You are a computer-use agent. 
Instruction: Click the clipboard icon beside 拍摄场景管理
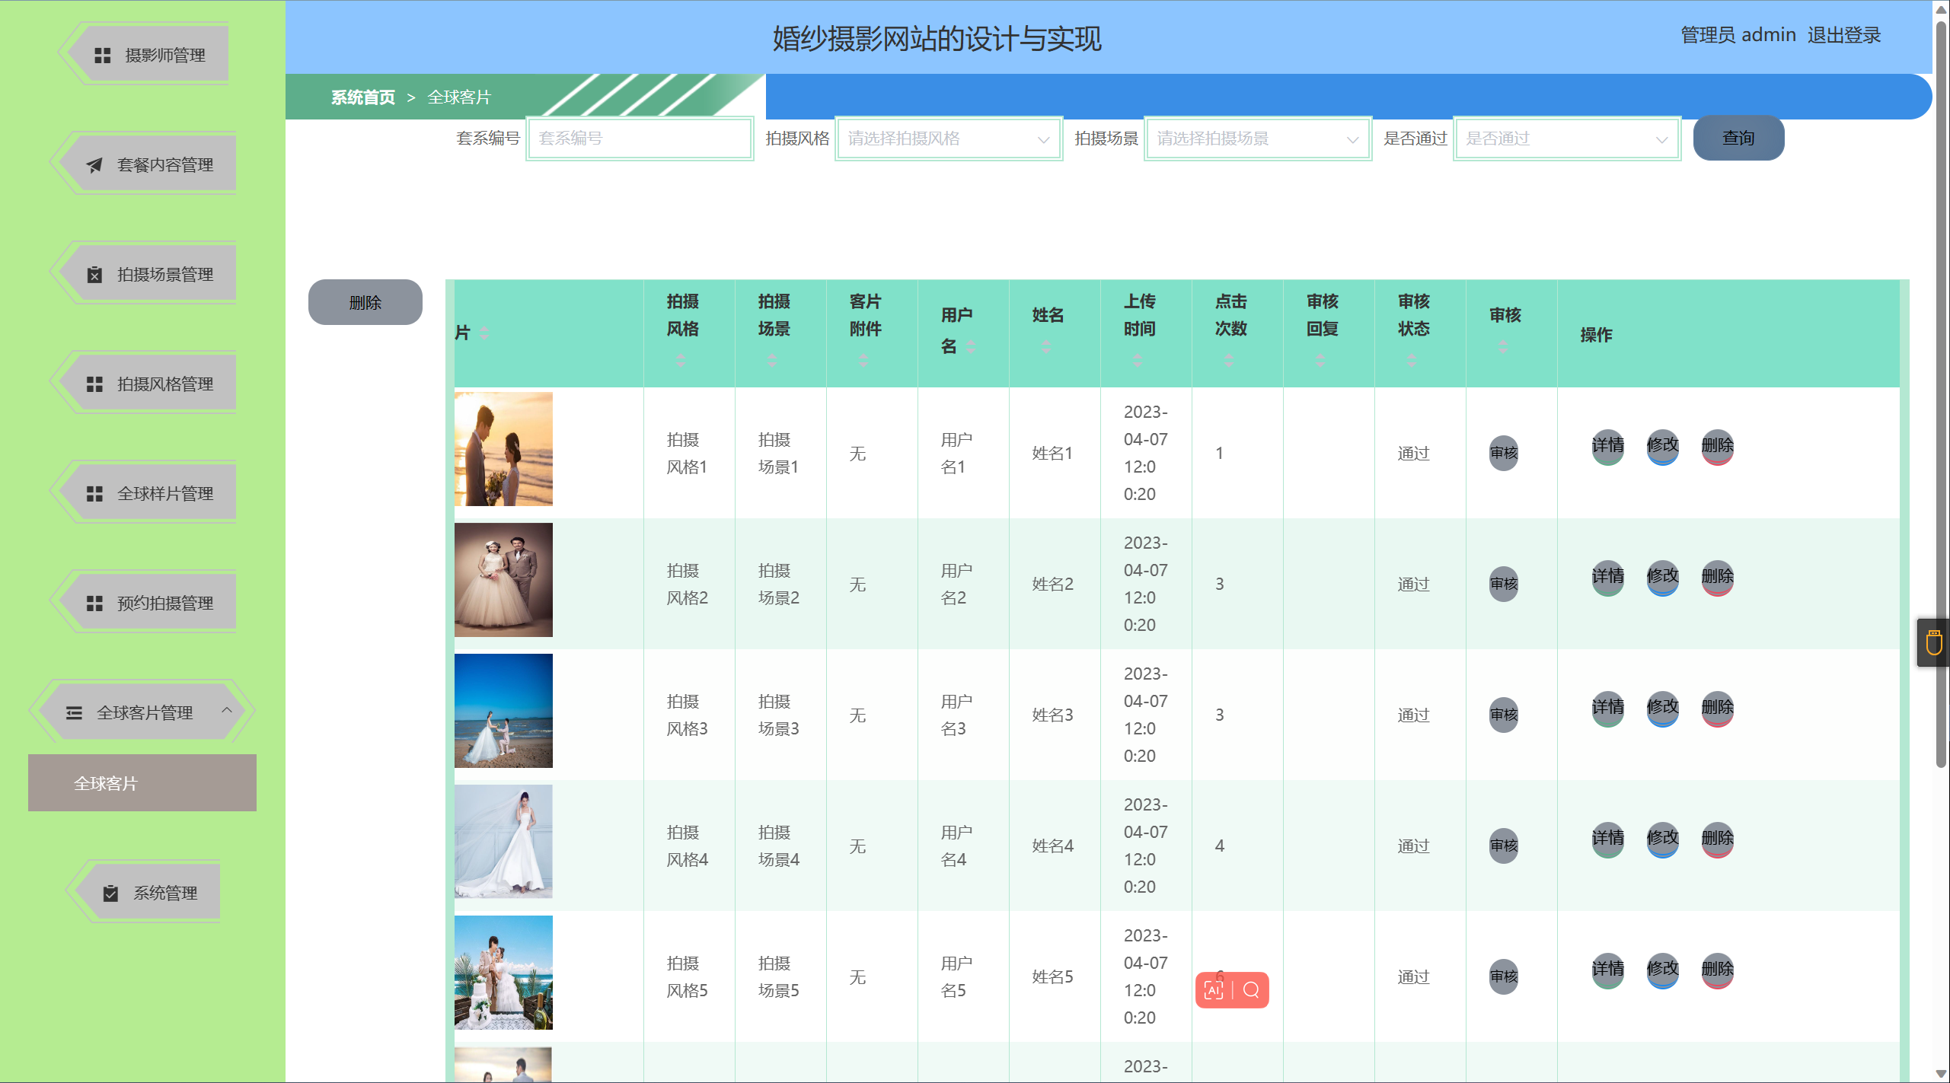(94, 275)
